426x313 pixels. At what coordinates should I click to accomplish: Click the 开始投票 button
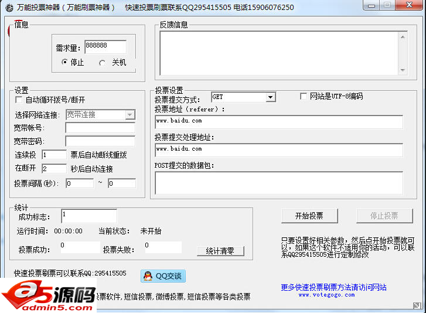click(x=309, y=216)
